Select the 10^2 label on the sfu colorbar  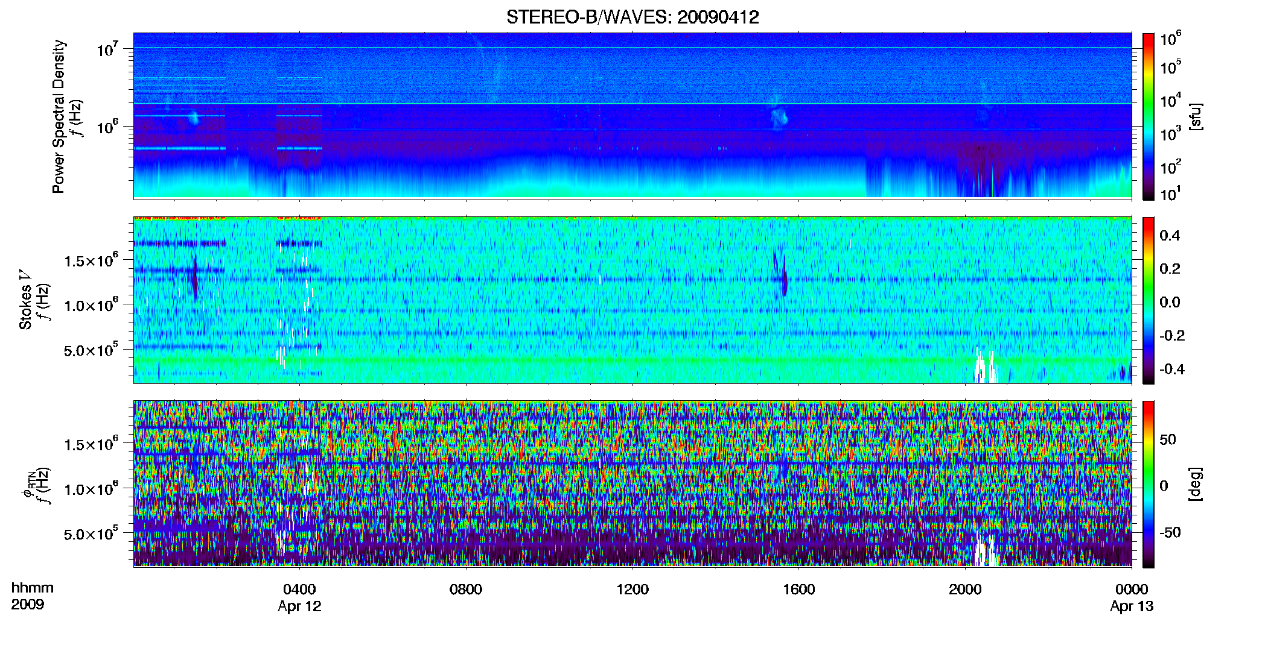(1171, 166)
